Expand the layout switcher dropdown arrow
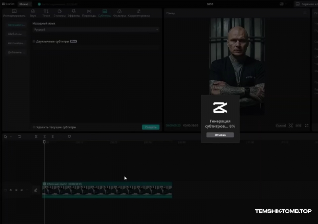This screenshot has height=224, width=318. tap(286, 4)
